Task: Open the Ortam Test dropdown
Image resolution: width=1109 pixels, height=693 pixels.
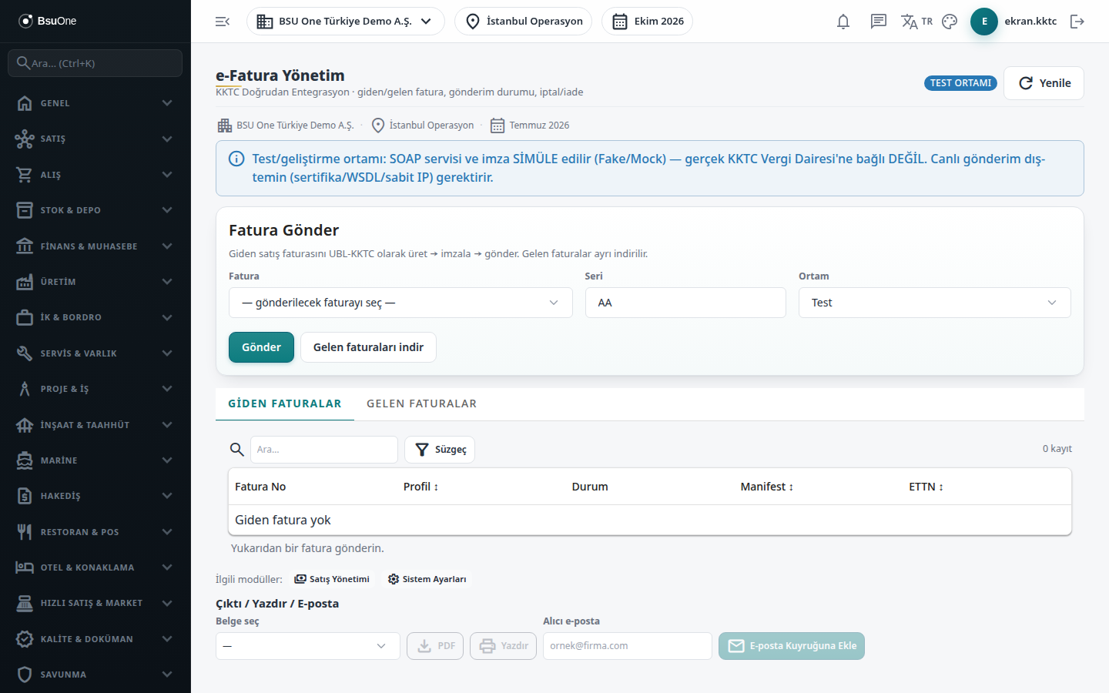Action: tap(934, 303)
